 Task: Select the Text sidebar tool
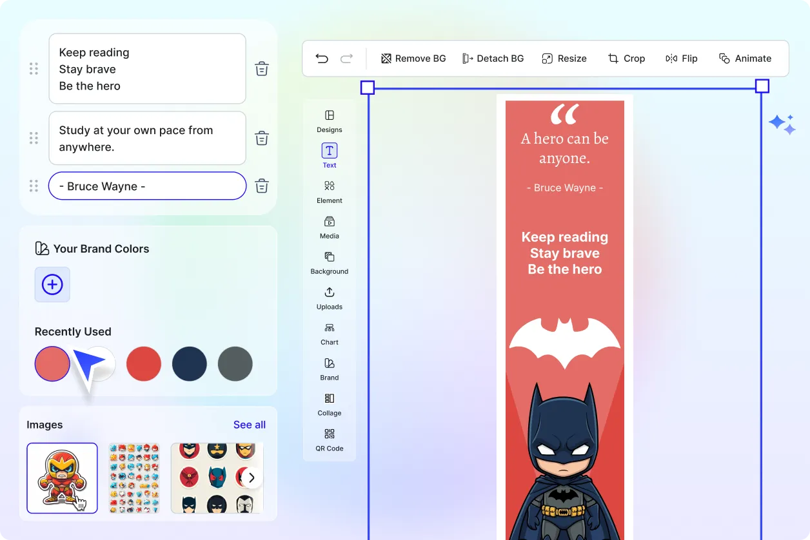coord(330,156)
